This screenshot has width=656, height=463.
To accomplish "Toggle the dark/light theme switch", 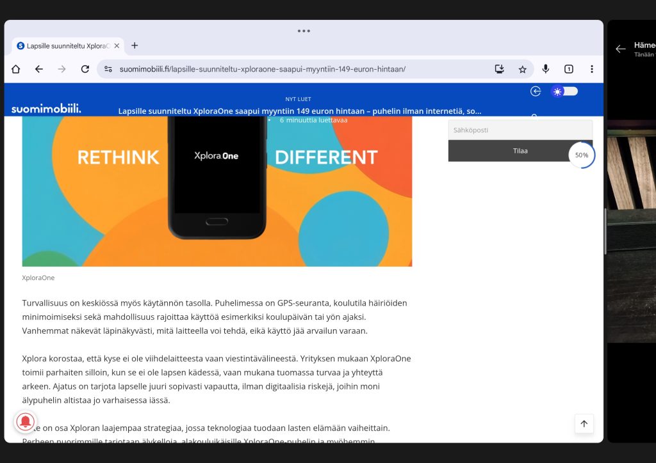I will [x=564, y=91].
